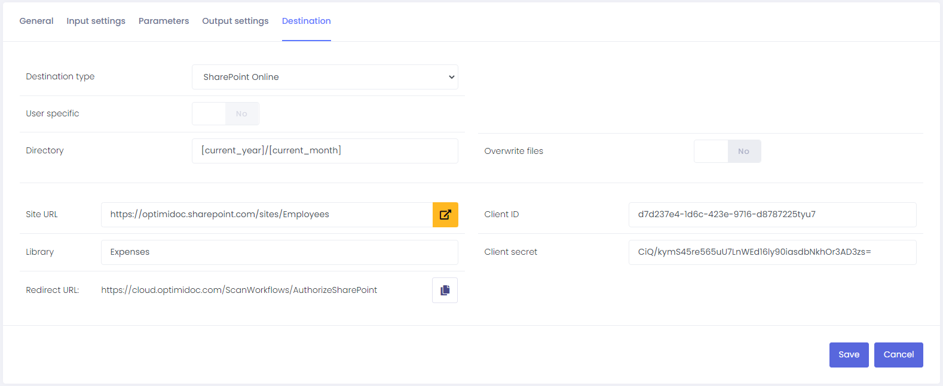
Task: Toggle the Overwrite files switch
Action: coord(727,151)
